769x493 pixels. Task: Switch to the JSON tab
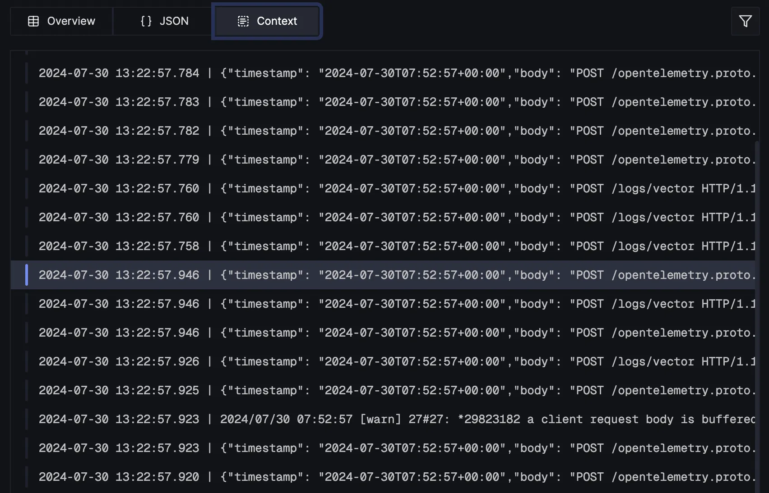[162, 21]
